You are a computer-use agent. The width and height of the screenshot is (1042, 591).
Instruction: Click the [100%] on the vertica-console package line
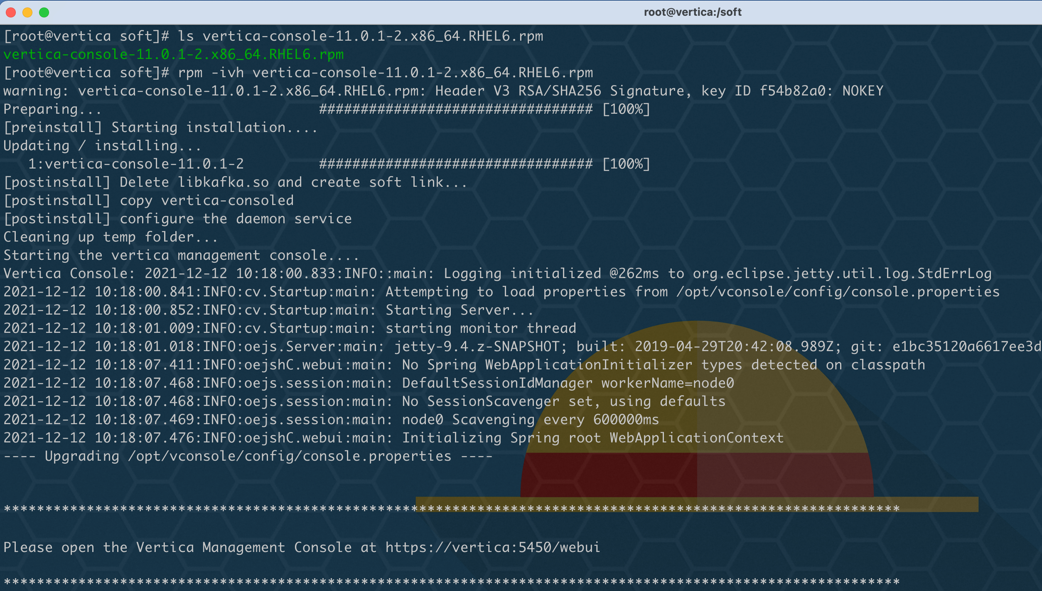pos(626,164)
